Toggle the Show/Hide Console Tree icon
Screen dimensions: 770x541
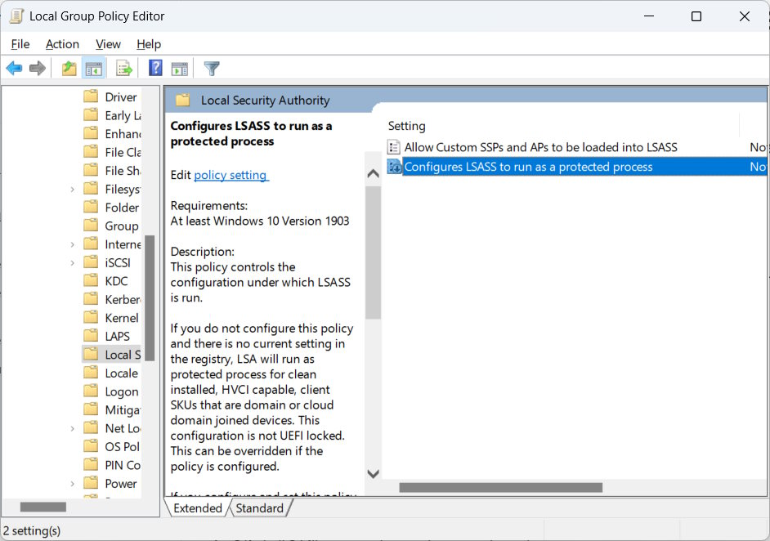tap(94, 68)
